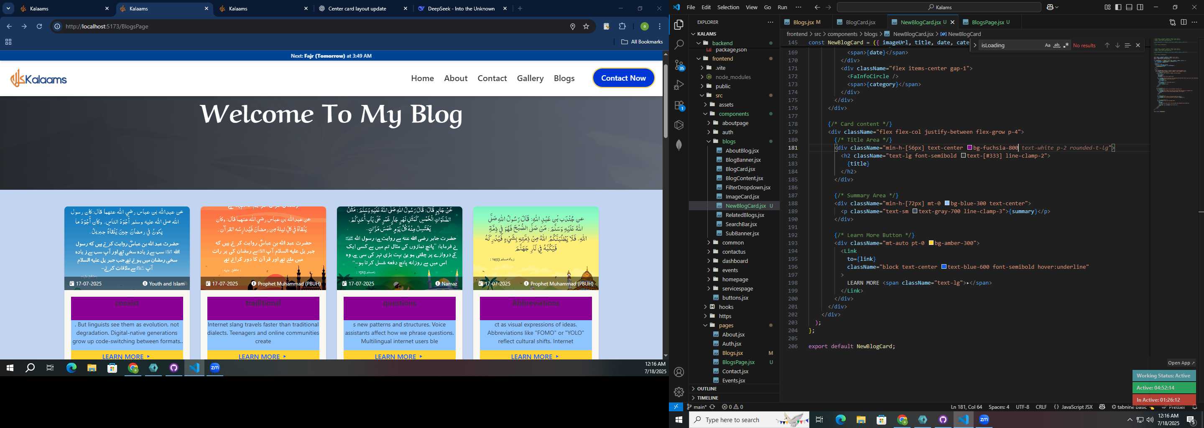Reload the Chrome page
This screenshot has width=1204, height=428.
(x=39, y=27)
